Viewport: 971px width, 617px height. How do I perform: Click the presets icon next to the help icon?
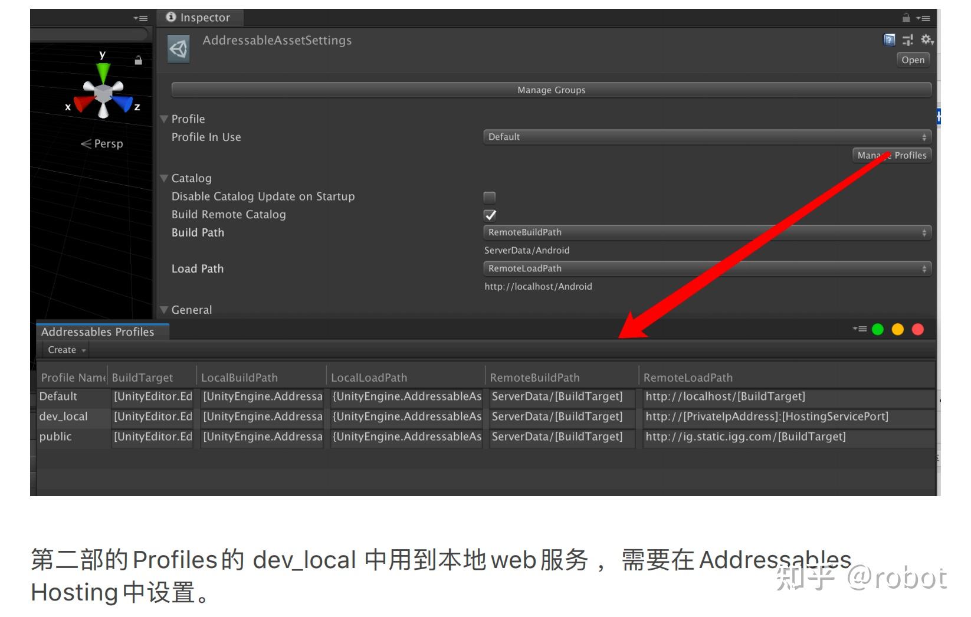(x=907, y=40)
